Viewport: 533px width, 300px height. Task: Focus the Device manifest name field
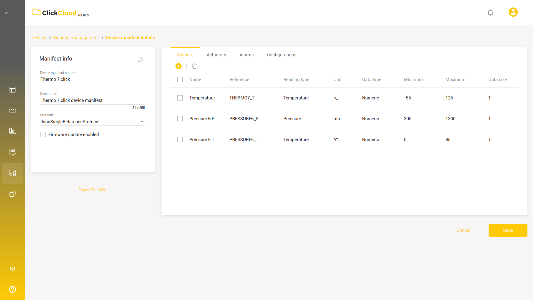pyautogui.click(x=93, y=79)
